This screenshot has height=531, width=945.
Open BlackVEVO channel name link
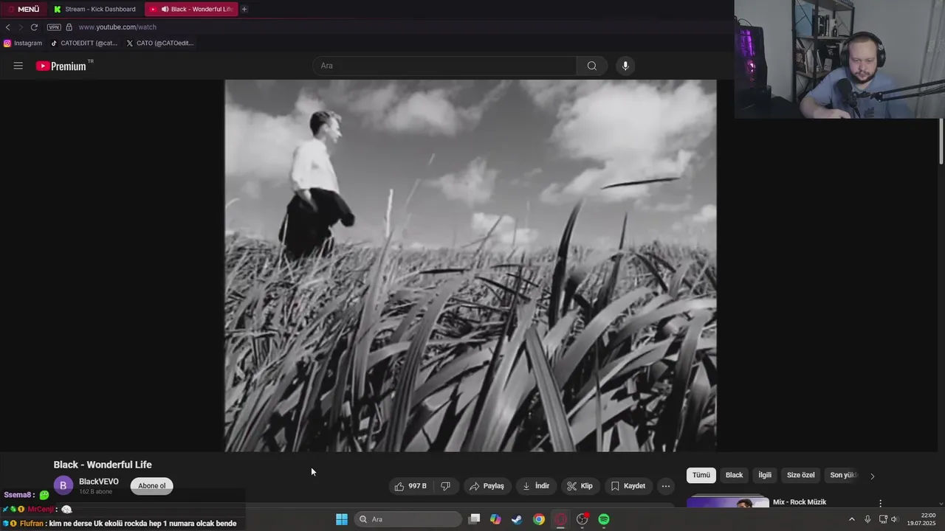pyautogui.click(x=99, y=482)
